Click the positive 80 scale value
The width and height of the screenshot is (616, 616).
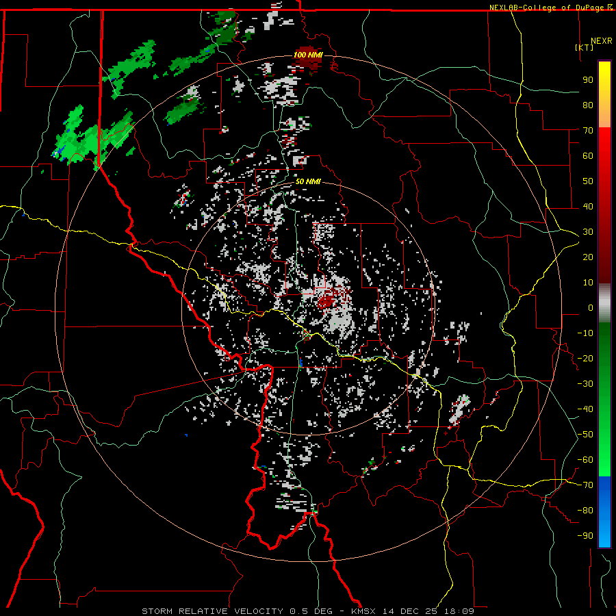point(588,105)
